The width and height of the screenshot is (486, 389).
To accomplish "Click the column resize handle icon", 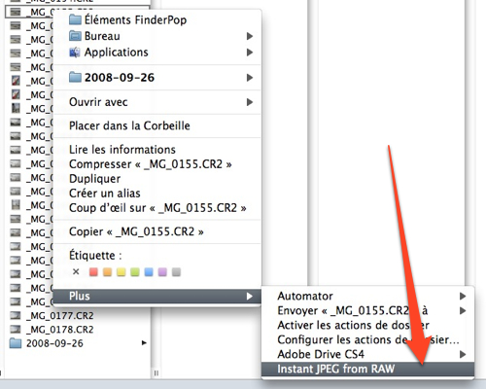I will 156,373.
